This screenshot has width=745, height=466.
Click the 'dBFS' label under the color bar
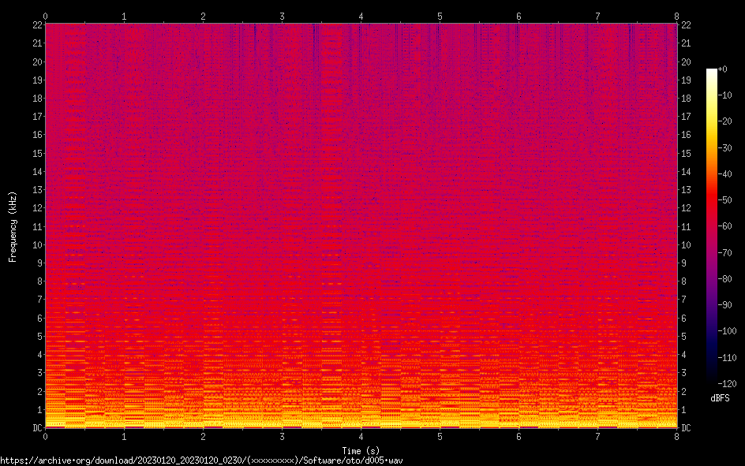[719, 398]
